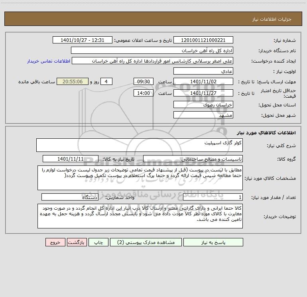Click the label شرح کلی نیاز
This screenshot has width=307, height=297.
click(x=281, y=146)
